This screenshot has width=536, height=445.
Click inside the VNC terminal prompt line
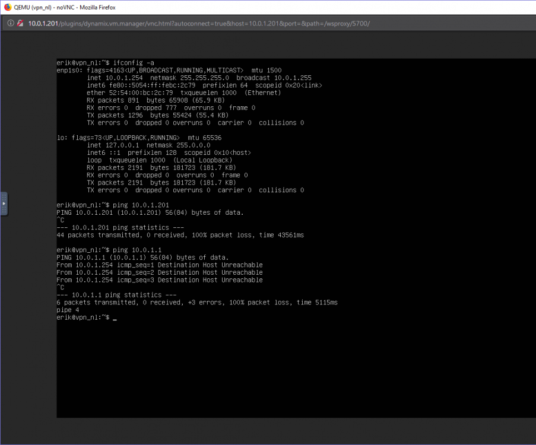[x=87, y=317]
